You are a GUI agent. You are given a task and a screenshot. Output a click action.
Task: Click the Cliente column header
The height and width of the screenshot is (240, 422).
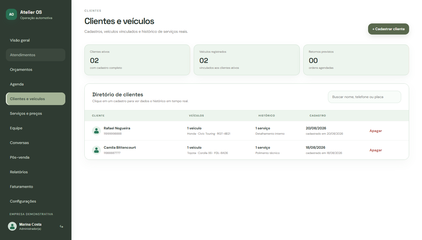click(x=98, y=116)
